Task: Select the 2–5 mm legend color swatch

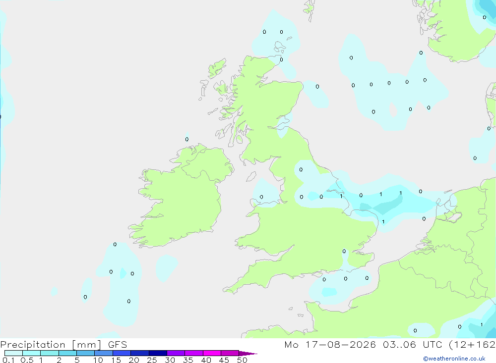Action: click(x=67, y=353)
